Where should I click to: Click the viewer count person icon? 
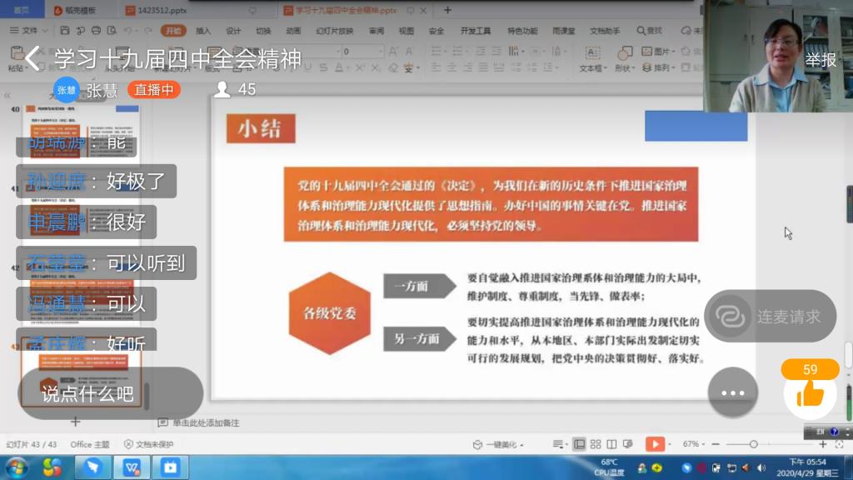pos(222,89)
